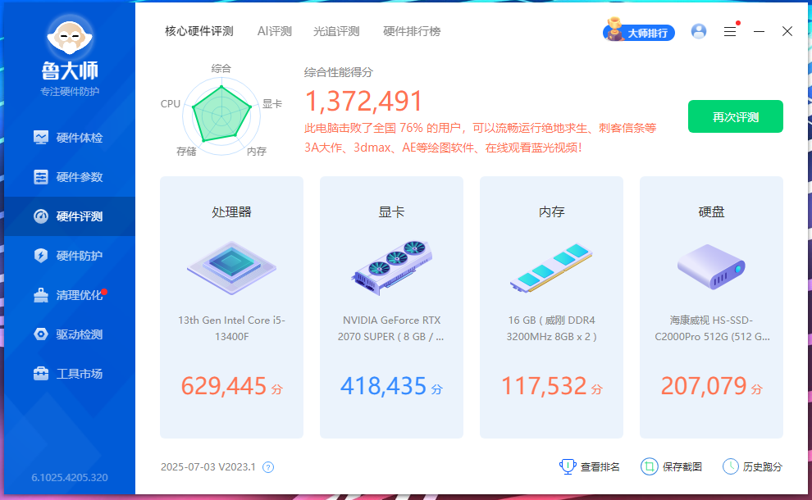This screenshot has width=812, height=500.
Task: Open the user account avatar icon
Action: 699,32
